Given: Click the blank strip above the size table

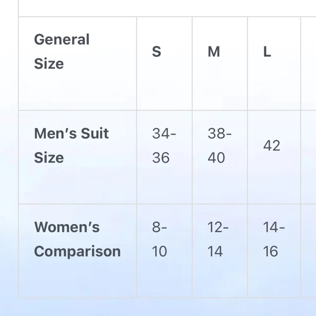Looking at the screenshot, I should (x=167, y=8).
